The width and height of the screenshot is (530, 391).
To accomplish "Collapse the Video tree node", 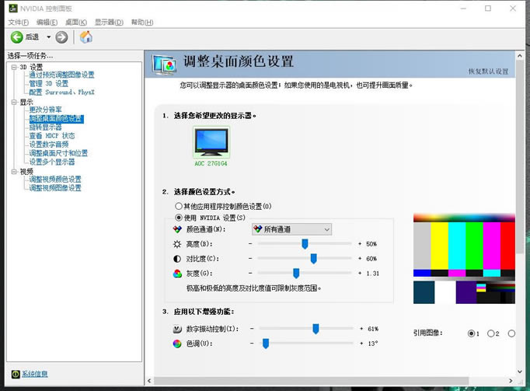I will [x=14, y=172].
